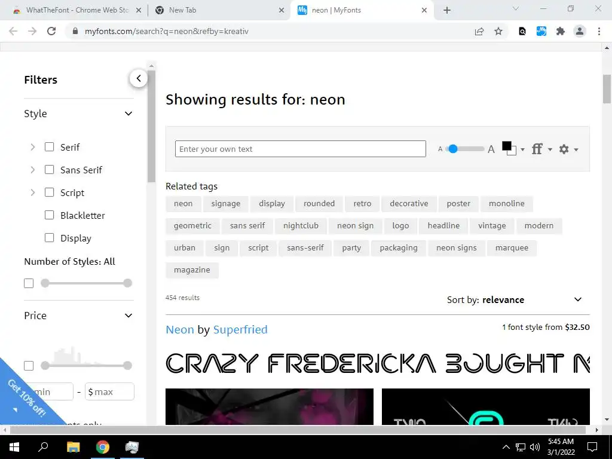Click the signage related tag
Image resolution: width=612 pixels, height=459 pixels.
point(225,203)
